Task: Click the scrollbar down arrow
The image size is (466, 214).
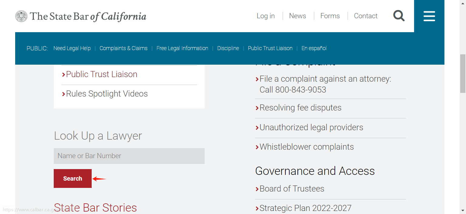Action: click(463, 210)
